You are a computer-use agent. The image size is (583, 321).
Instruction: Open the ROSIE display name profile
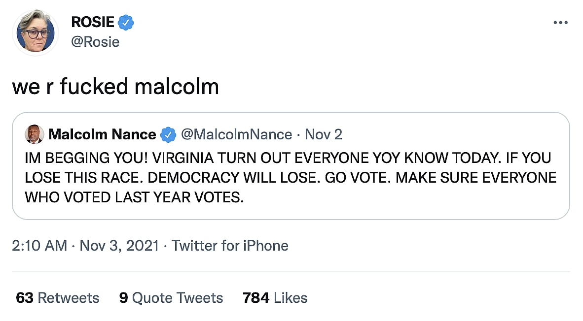pyautogui.click(x=93, y=22)
